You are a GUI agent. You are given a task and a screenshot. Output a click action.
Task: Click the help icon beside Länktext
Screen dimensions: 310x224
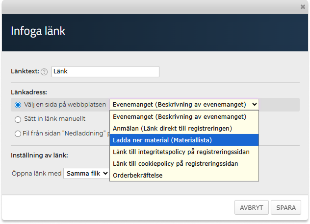(x=44, y=72)
